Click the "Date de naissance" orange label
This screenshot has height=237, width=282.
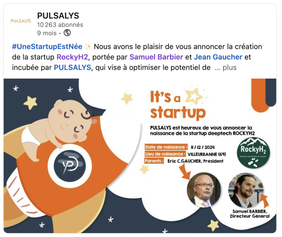coord(166,147)
